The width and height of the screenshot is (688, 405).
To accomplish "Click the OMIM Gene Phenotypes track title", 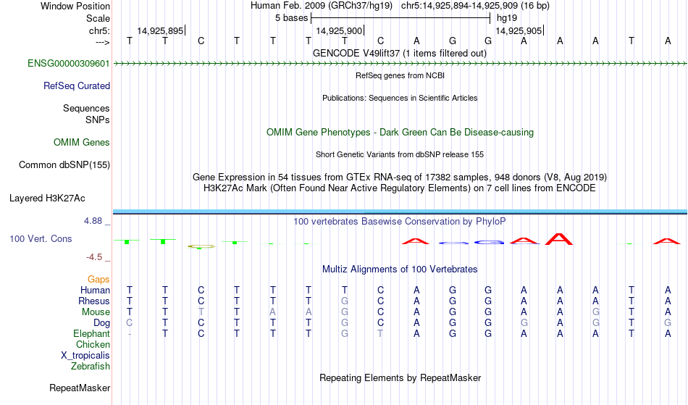I will [x=400, y=133].
